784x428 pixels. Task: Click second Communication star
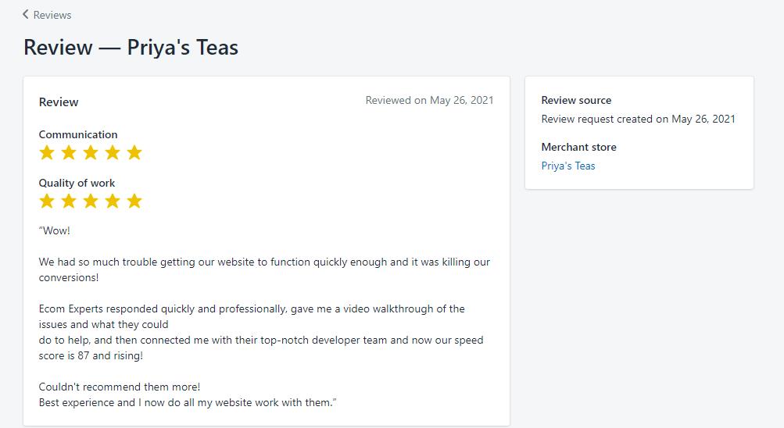[69, 152]
